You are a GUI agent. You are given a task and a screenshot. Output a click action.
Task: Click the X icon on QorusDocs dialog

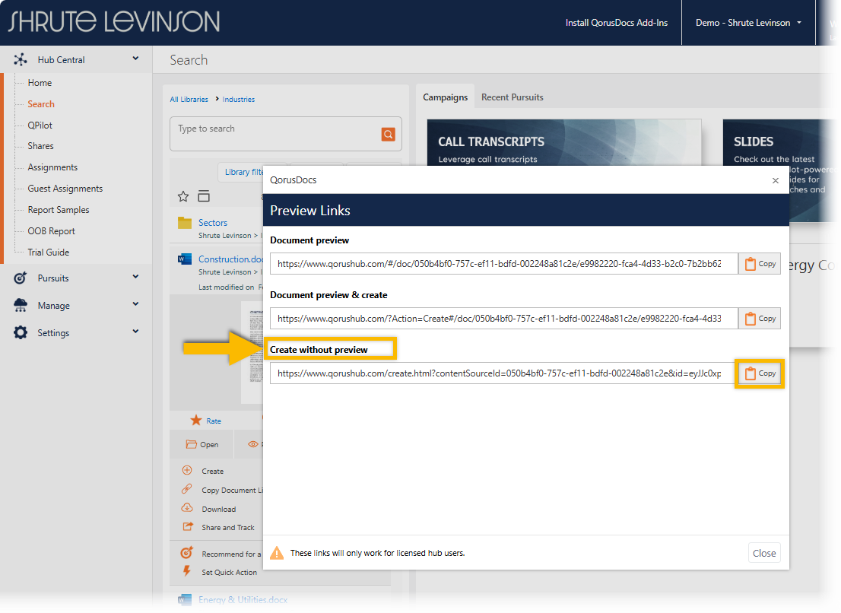pyautogui.click(x=775, y=180)
